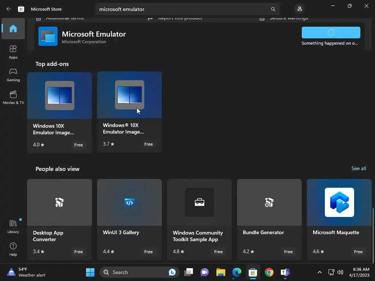Open the Windows® 10X Emulator Image 3.7 card
375x281 pixels.
[x=129, y=112]
